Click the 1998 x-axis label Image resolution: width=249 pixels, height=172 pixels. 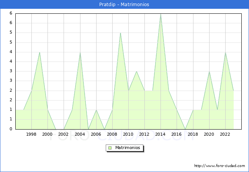(x=31, y=134)
